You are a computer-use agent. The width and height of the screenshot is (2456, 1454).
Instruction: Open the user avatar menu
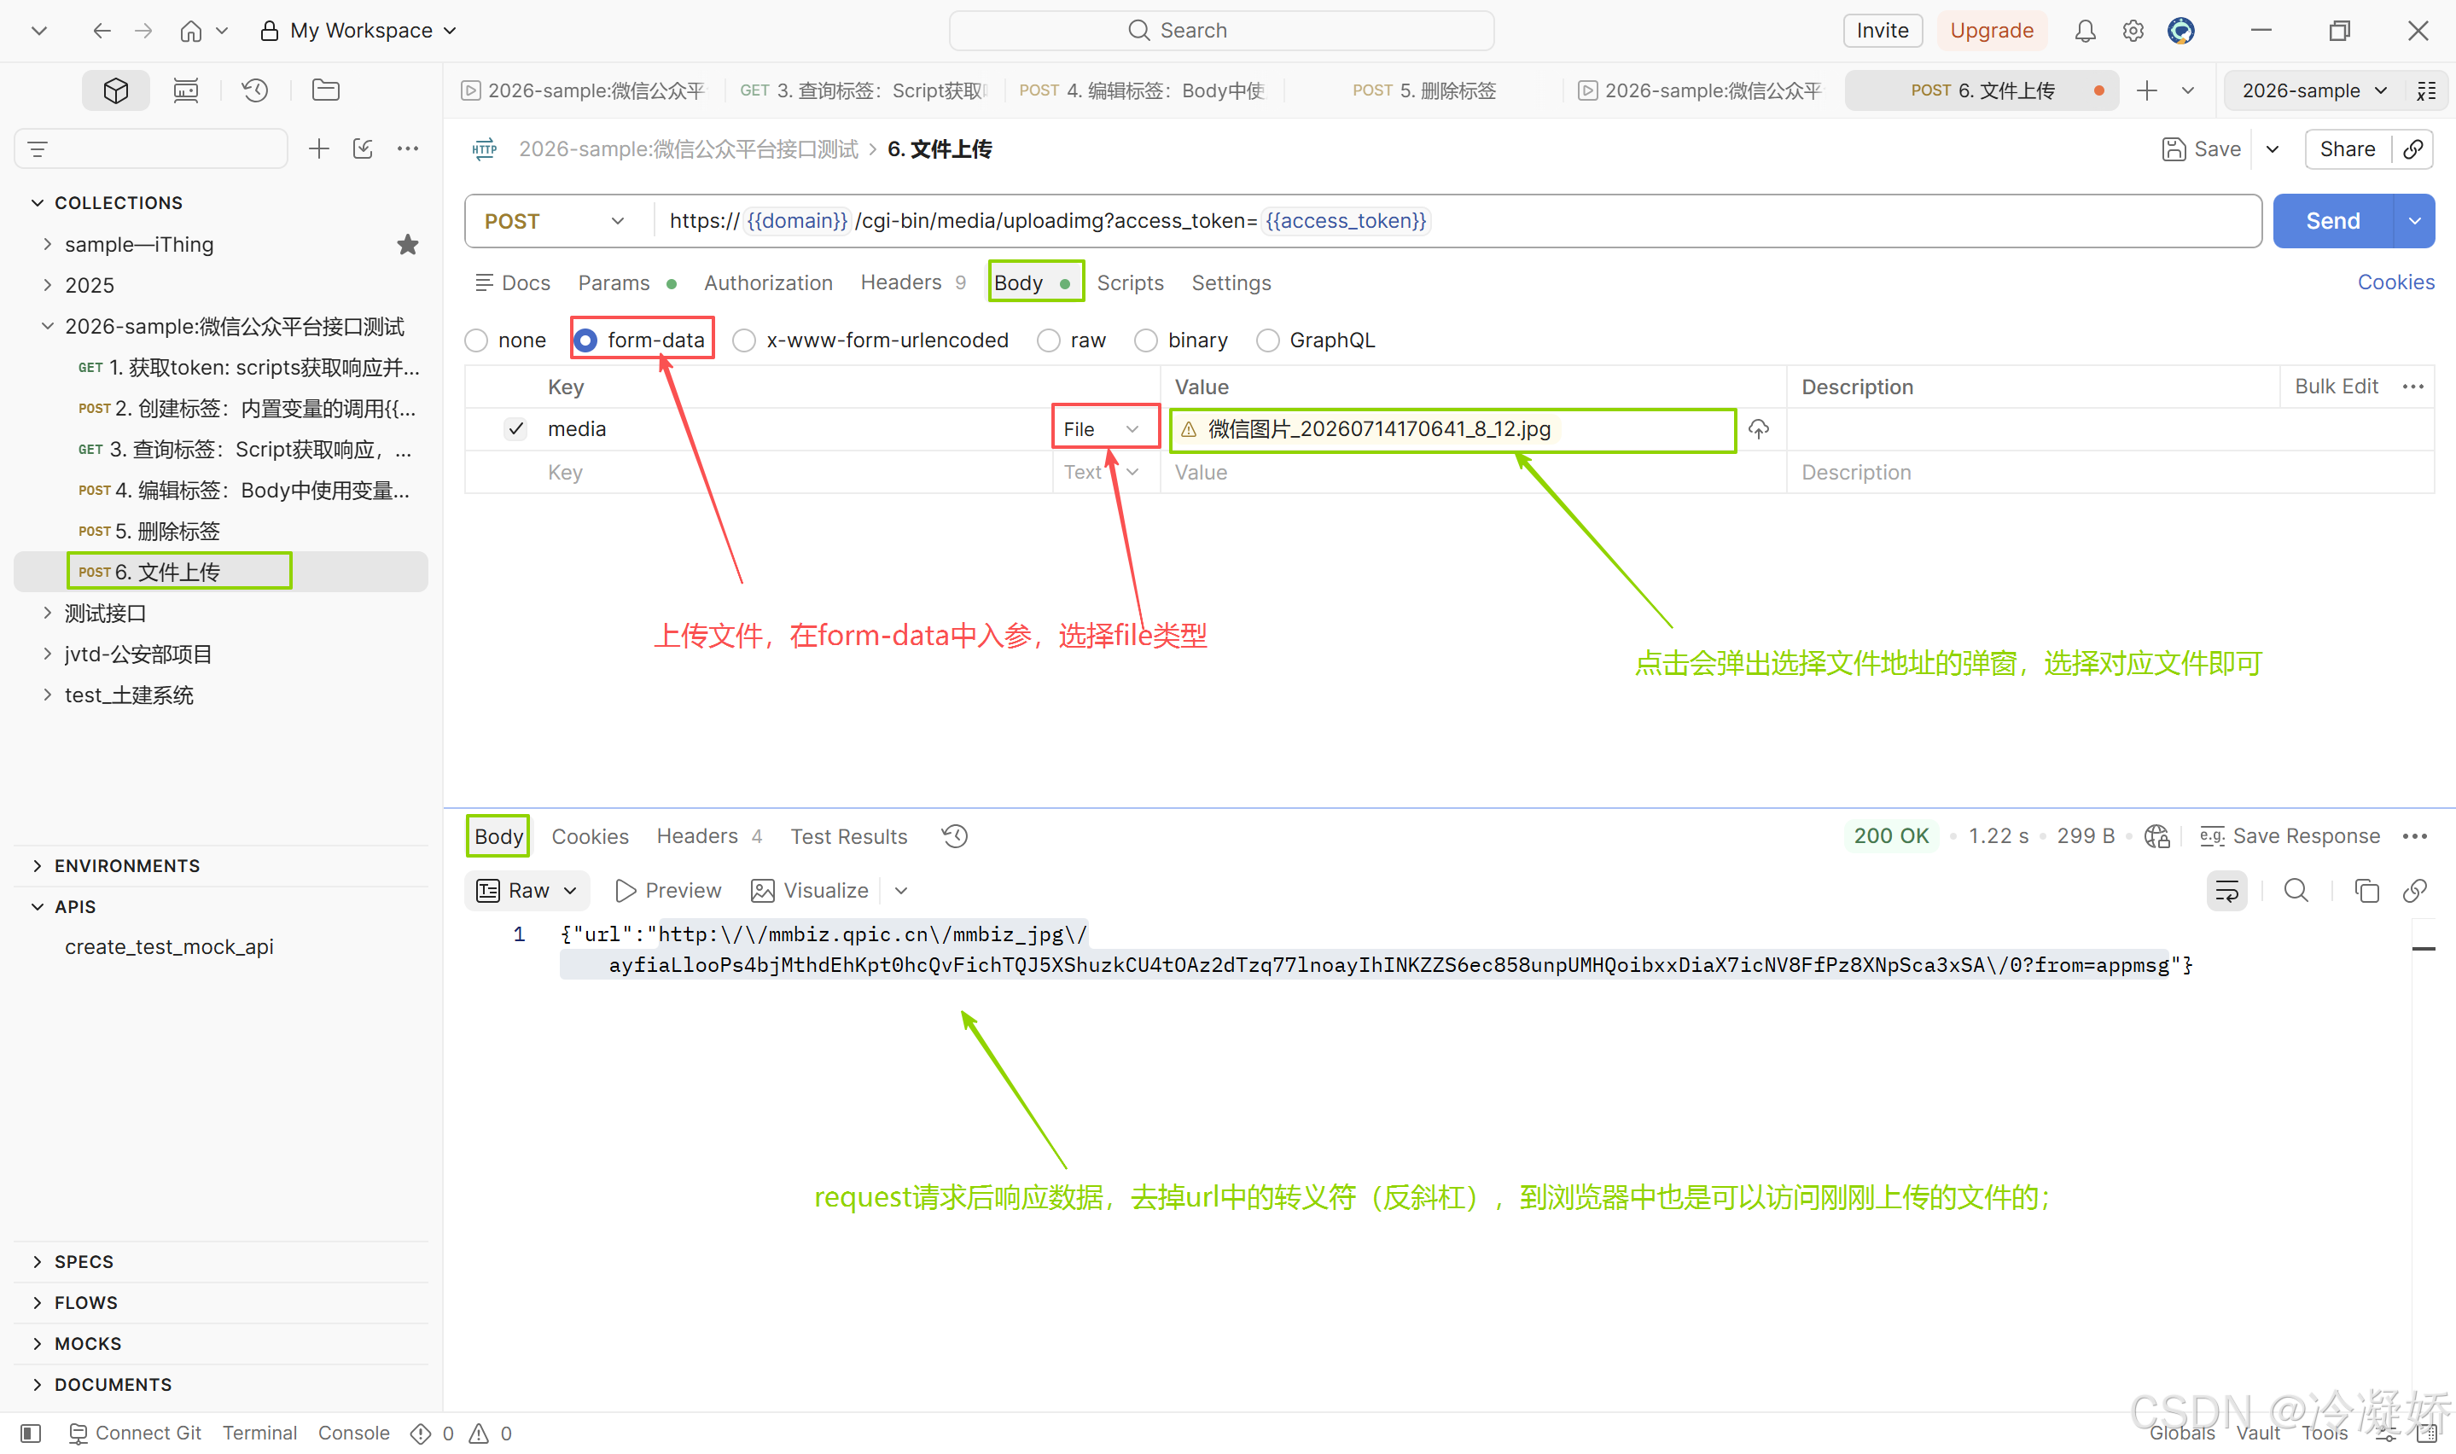click(2180, 31)
